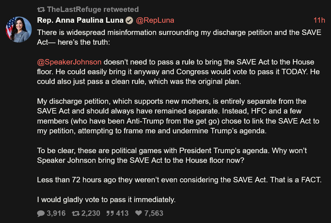Open the Rep. Anna Paulina Luna name link
This screenshot has height=223, width=331.
(80, 20)
